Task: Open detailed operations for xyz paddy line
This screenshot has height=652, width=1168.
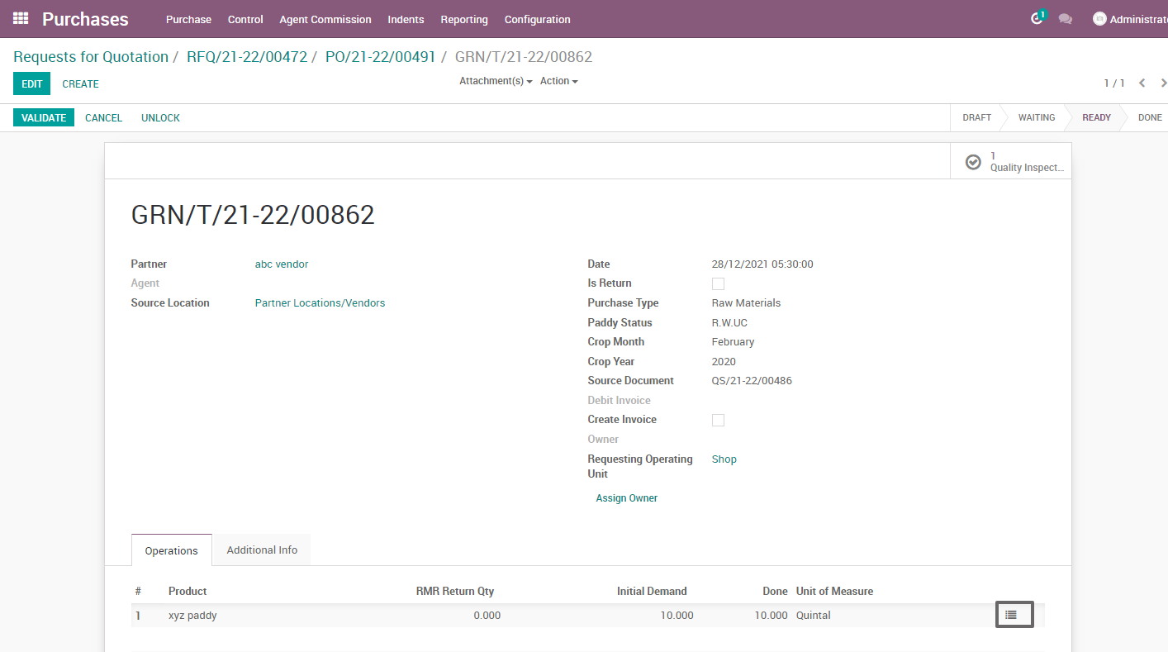Action: [x=1014, y=614]
